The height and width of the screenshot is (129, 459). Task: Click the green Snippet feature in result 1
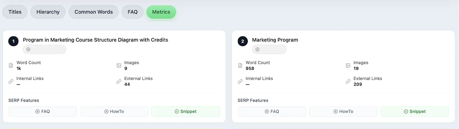pos(186,111)
